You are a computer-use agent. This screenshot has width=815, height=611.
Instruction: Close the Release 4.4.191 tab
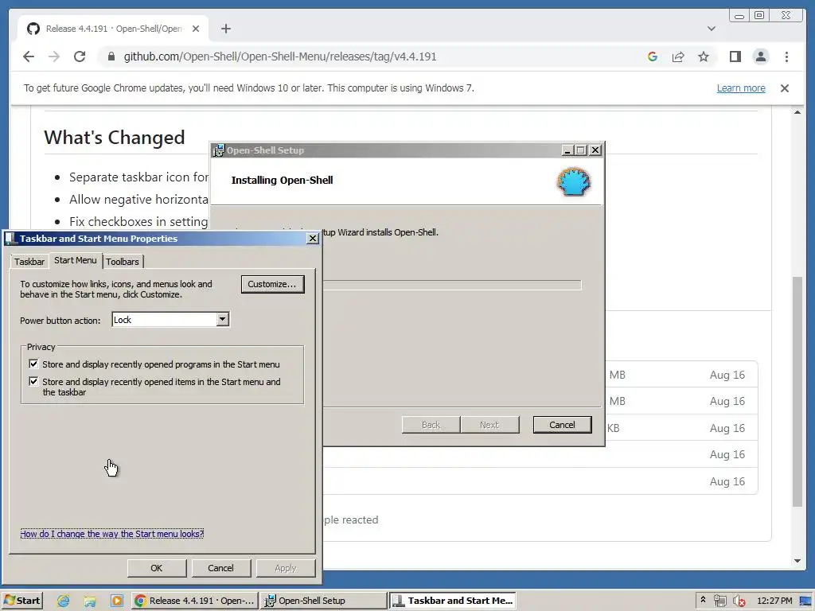point(196,29)
